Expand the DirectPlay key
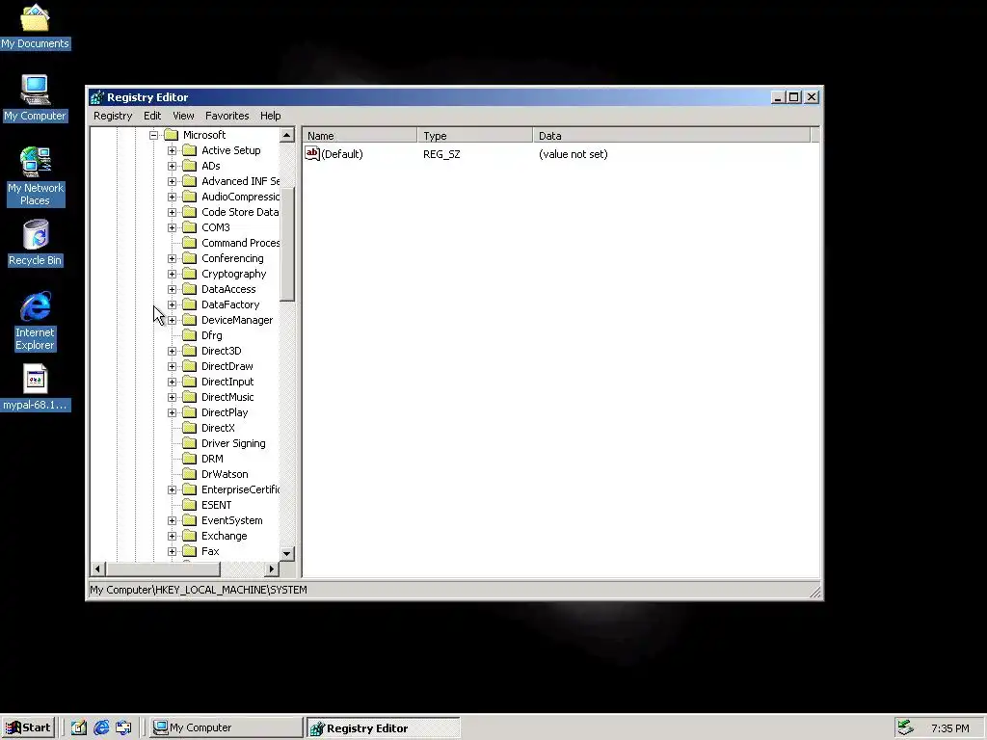This screenshot has width=987, height=740. (172, 412)
